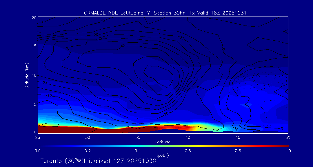Click the 0.2 colorbar tick label

pyautogui.click(x=88, y=151)
